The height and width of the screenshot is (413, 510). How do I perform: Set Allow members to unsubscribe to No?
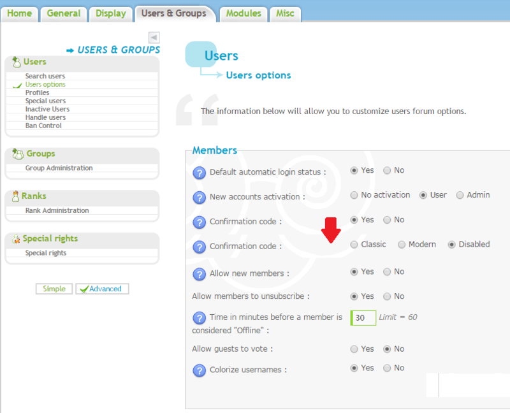tap(387, 296)
